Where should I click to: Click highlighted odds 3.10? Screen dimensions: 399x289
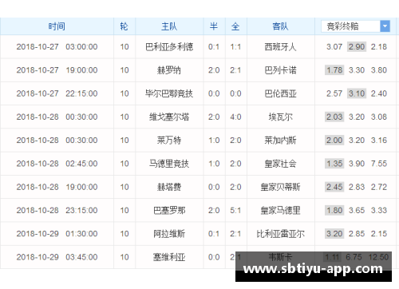tap(357, 93)
